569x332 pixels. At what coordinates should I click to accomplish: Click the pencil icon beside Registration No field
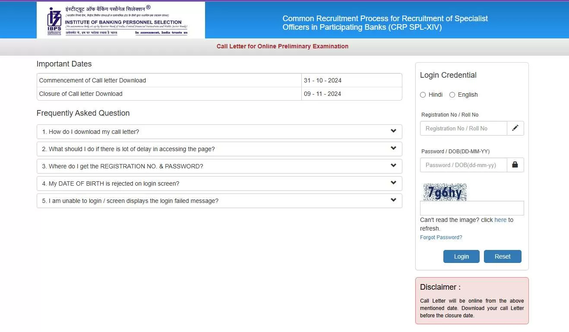[x=515, y=128]
